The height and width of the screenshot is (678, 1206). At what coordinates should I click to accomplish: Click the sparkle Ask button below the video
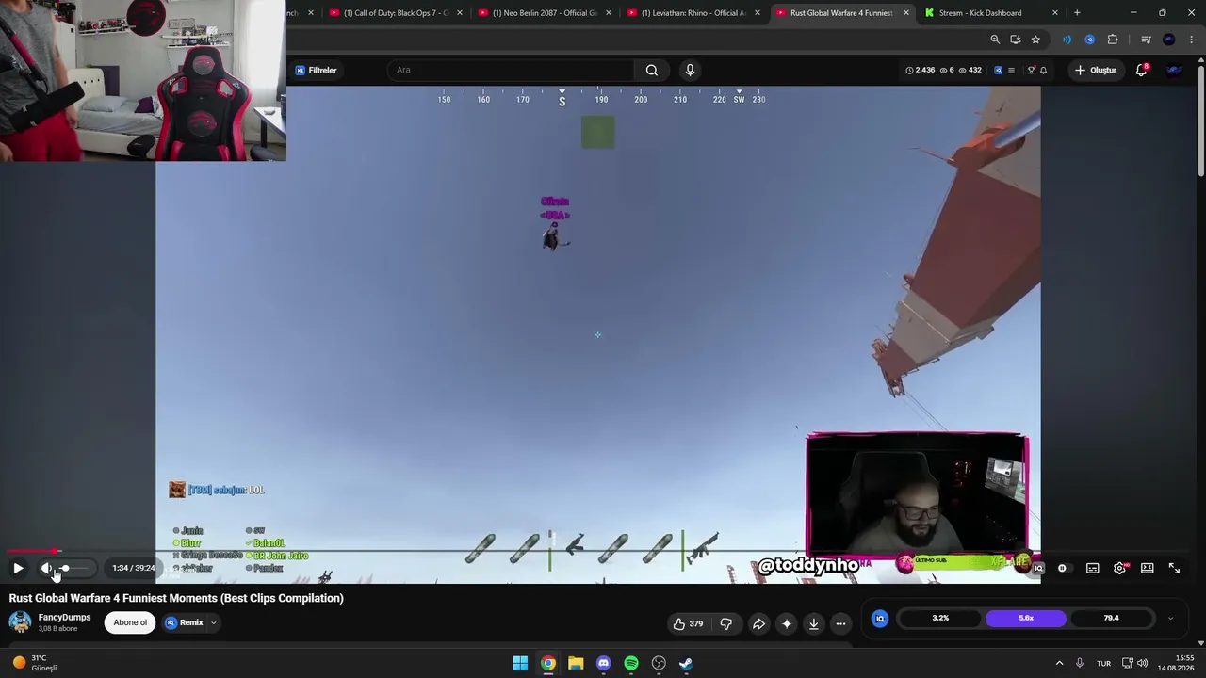click(787, 623)
